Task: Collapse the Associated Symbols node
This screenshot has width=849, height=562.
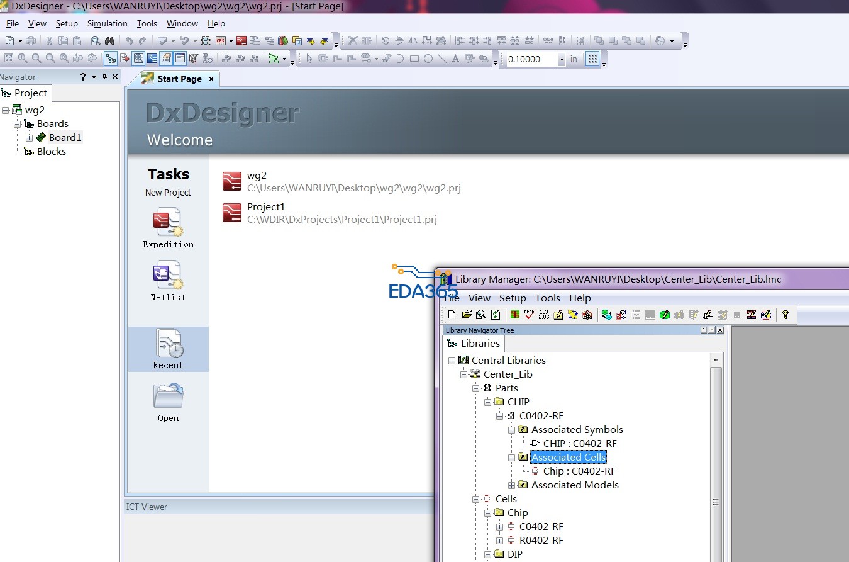Action: 511,430
